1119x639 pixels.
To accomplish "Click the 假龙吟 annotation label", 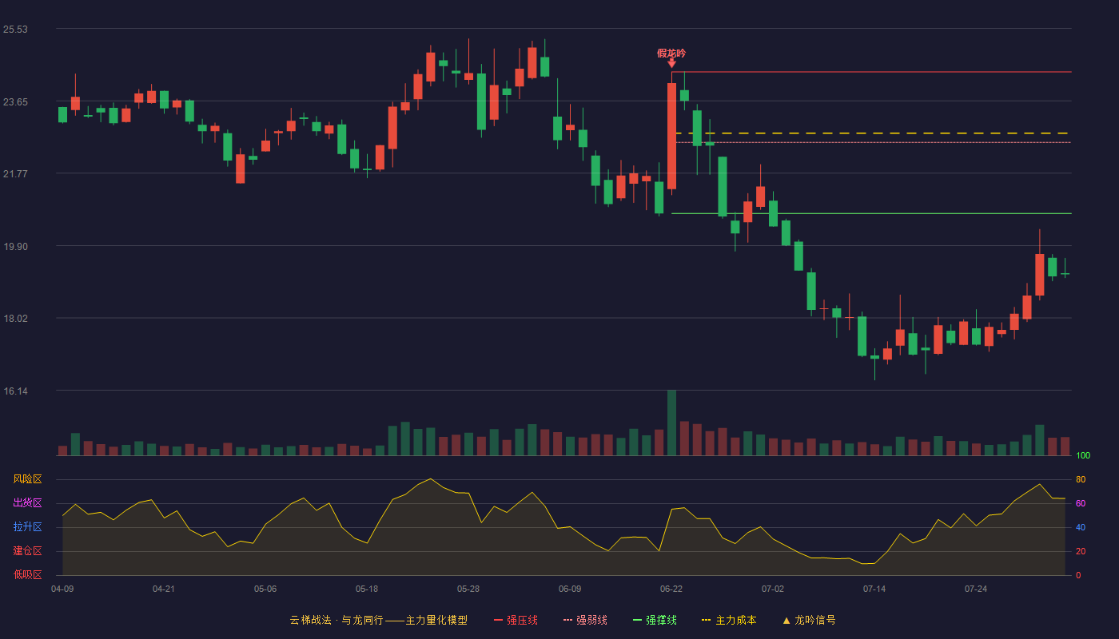I will 671,53.
